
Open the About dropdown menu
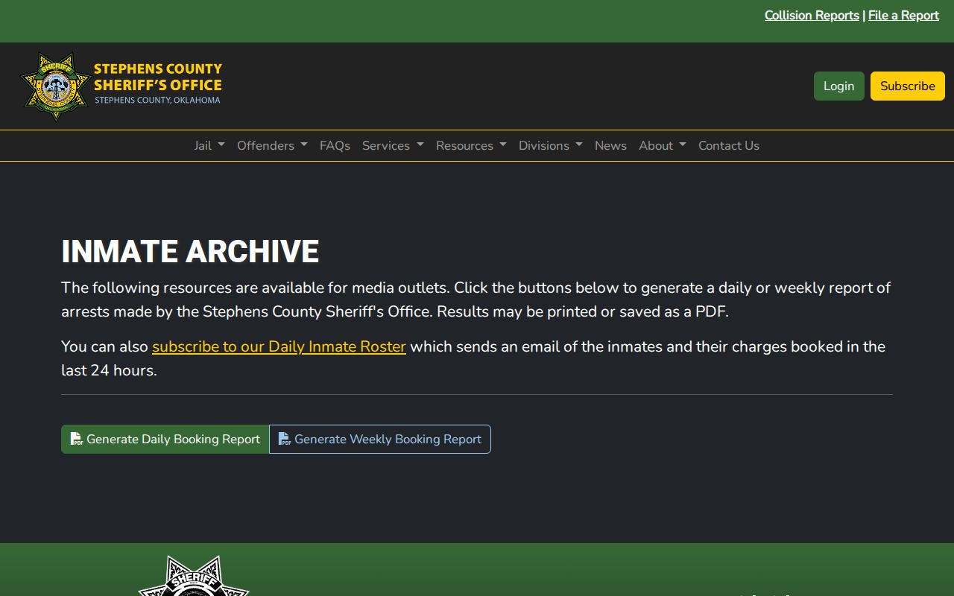(663, 145)
